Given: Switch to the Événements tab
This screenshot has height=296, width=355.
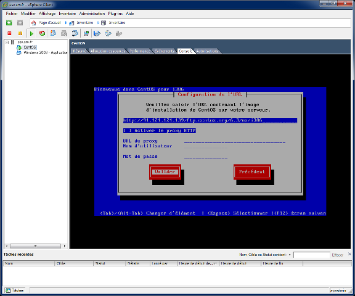Looking at the screenshot, I should (165, 51).
